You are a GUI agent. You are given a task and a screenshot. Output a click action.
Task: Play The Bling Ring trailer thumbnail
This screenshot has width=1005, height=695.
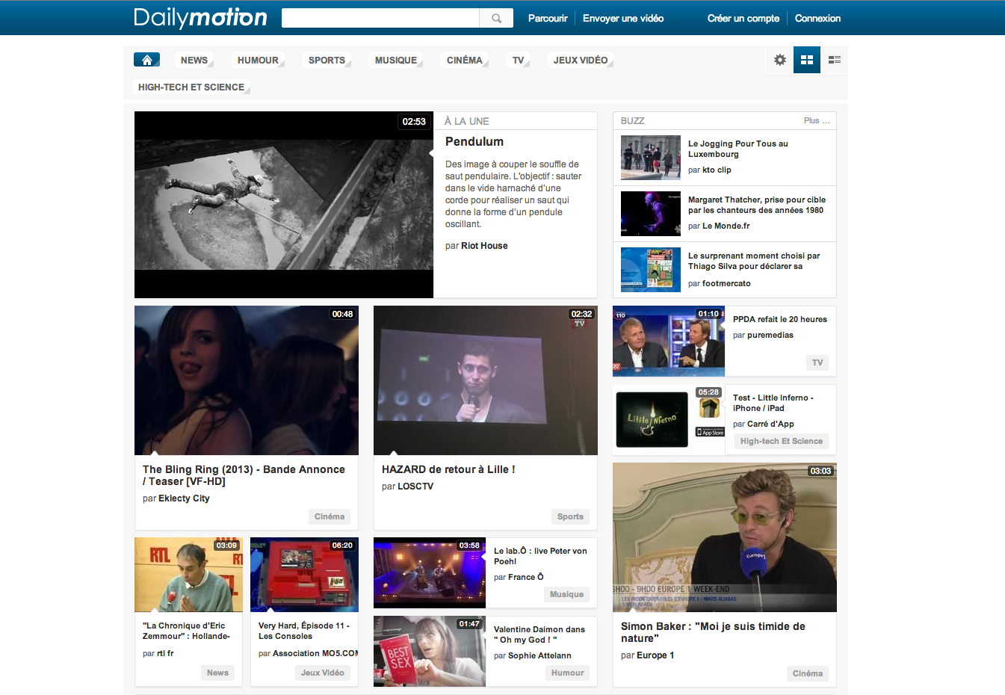(x=247, y=380)
